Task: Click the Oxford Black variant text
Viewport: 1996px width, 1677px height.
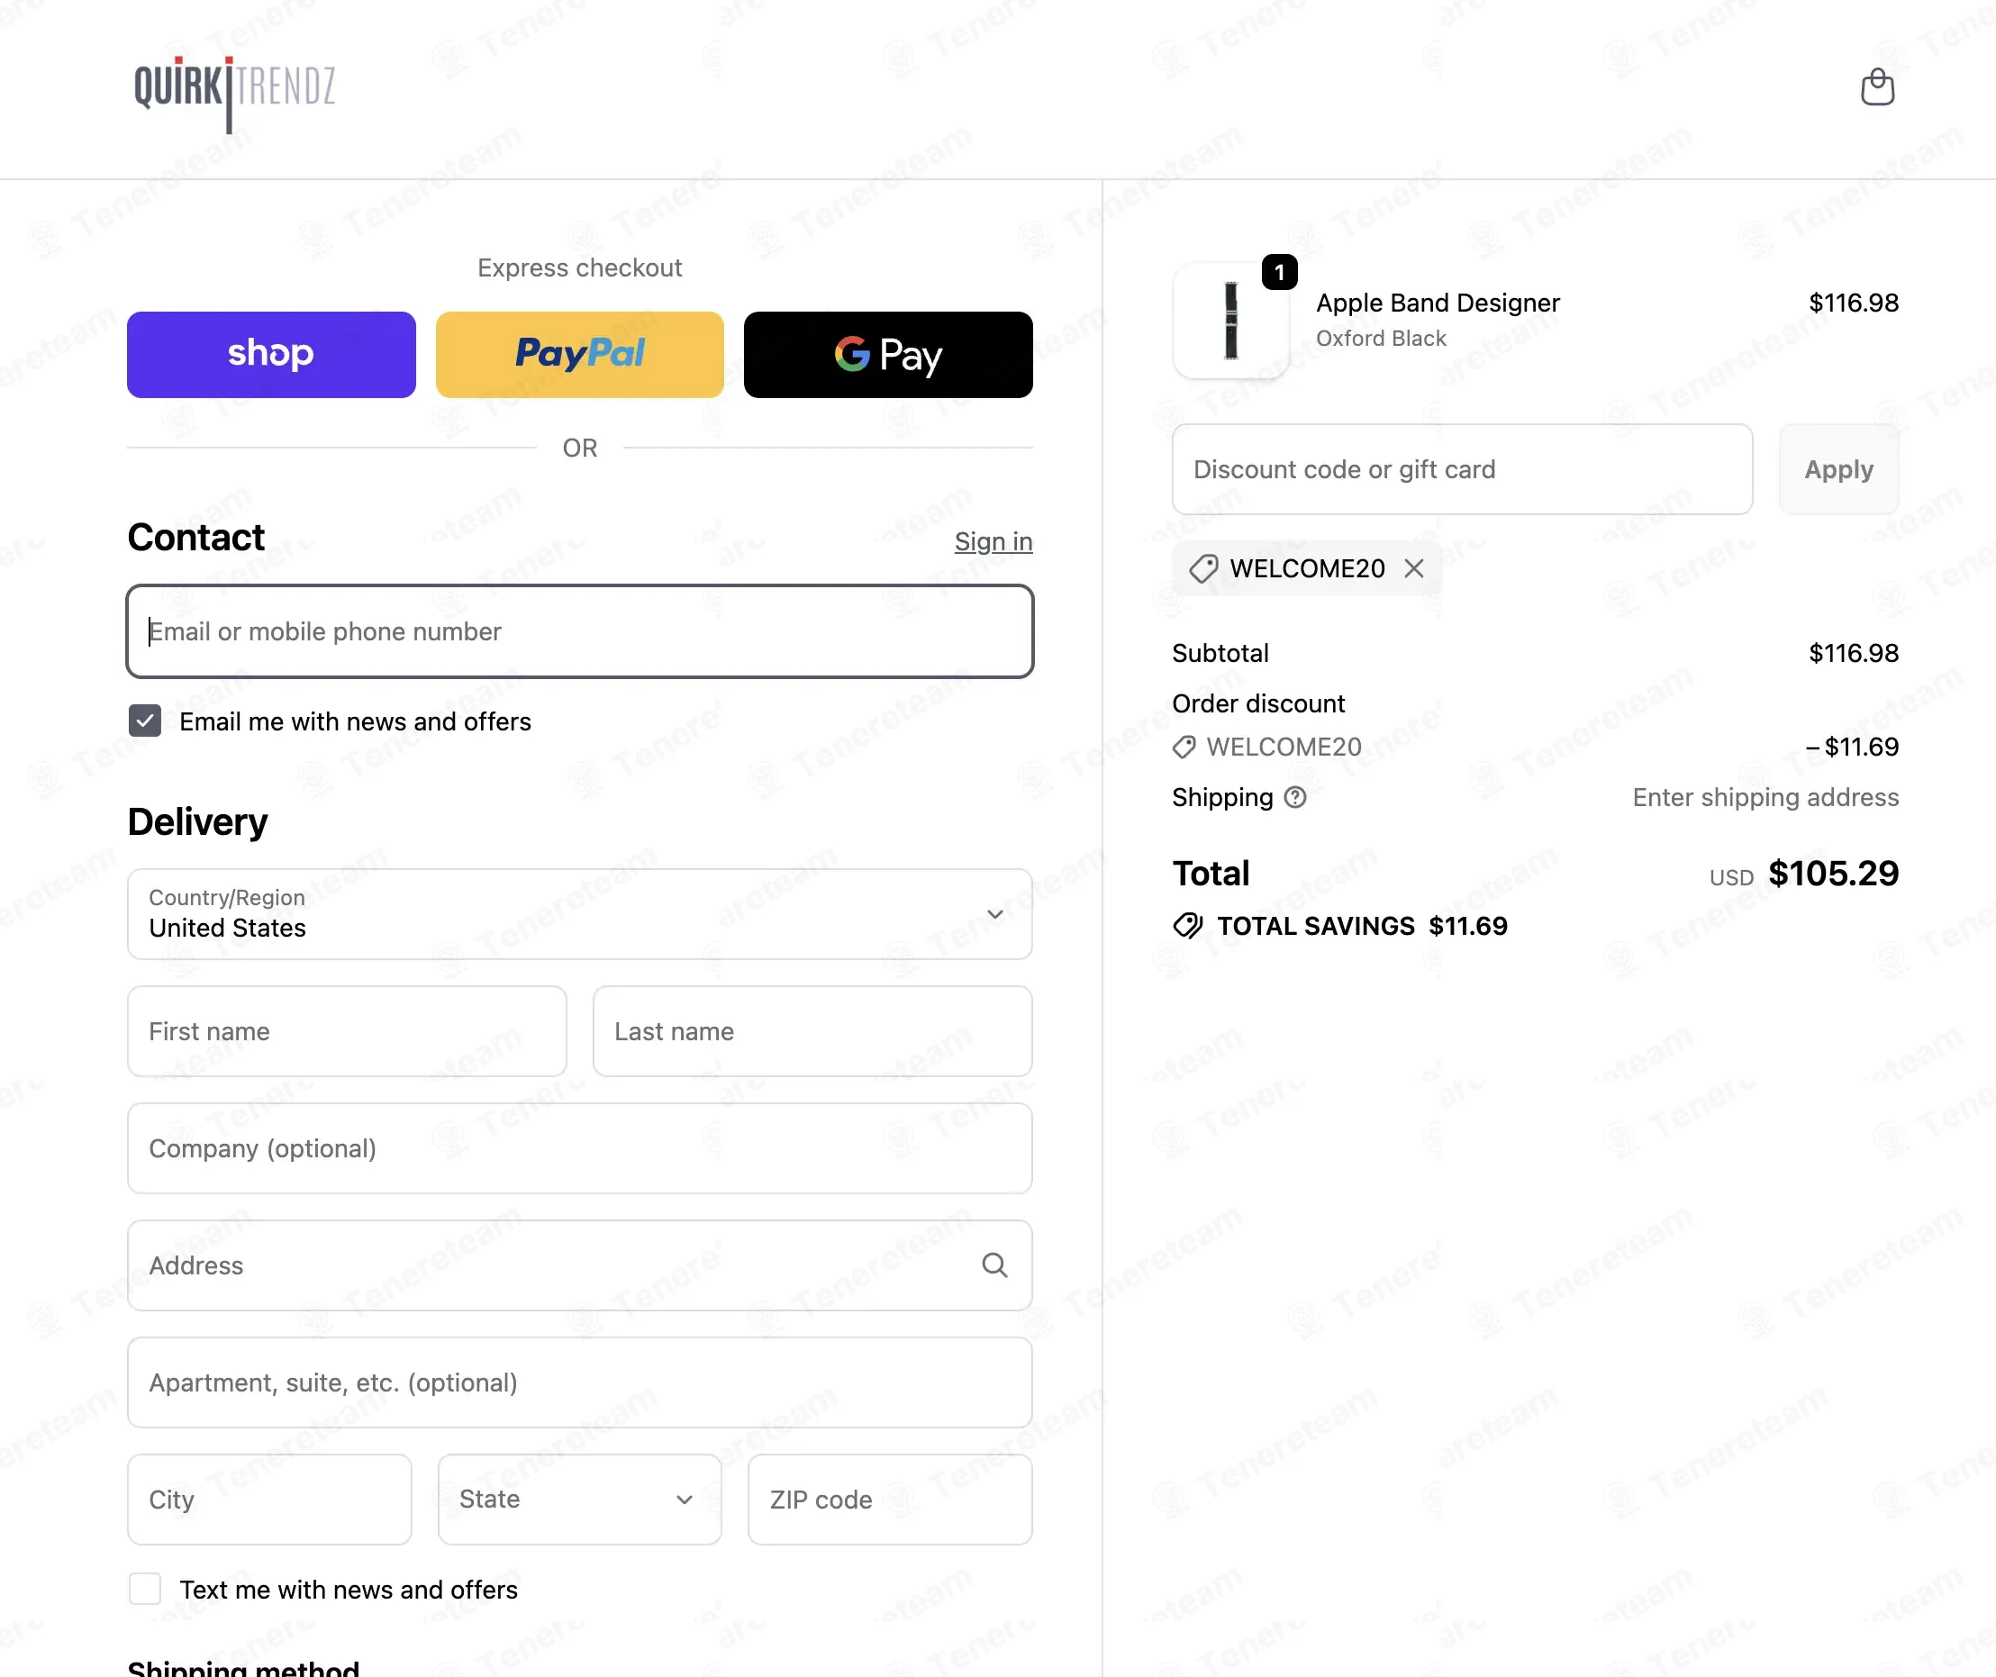Action: pyautogui.click(x=1380, y=339)
